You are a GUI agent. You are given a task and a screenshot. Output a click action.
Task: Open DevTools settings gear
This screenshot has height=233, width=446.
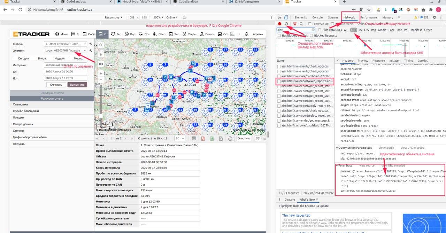point(434,17)
